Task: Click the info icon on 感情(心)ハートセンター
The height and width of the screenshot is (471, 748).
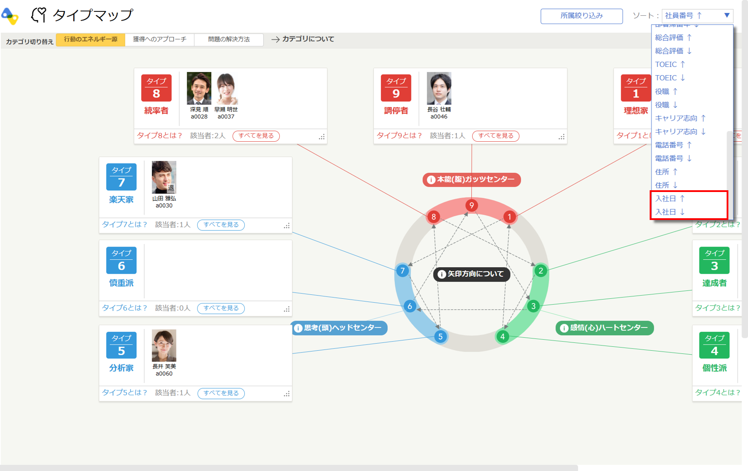Action: (564, 328)
